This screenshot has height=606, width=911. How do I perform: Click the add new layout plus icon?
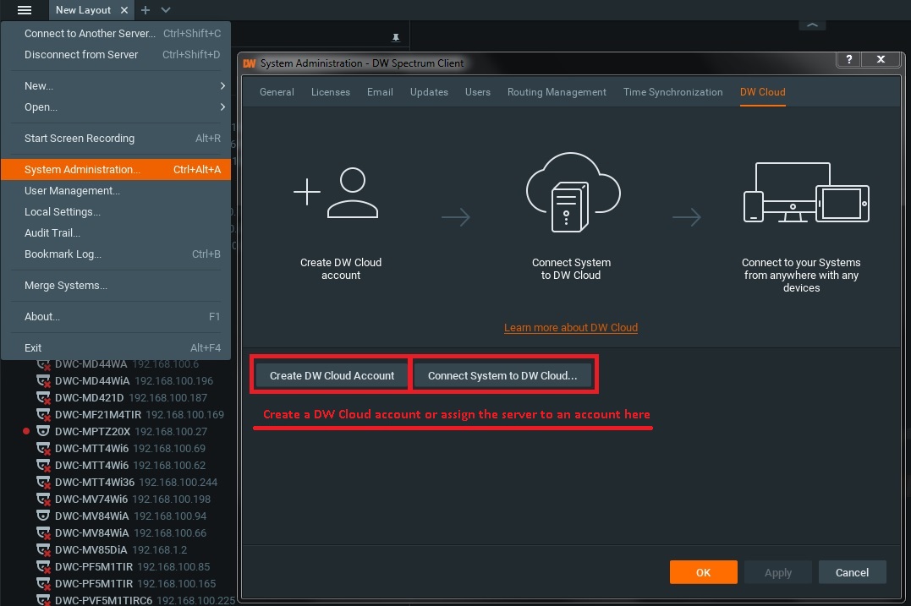pyautogui.click(x=145, y=10)
